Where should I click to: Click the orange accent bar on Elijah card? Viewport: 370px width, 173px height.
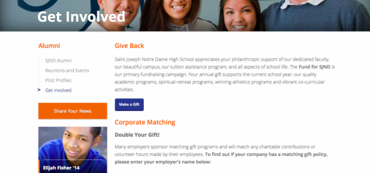(39, 166)
